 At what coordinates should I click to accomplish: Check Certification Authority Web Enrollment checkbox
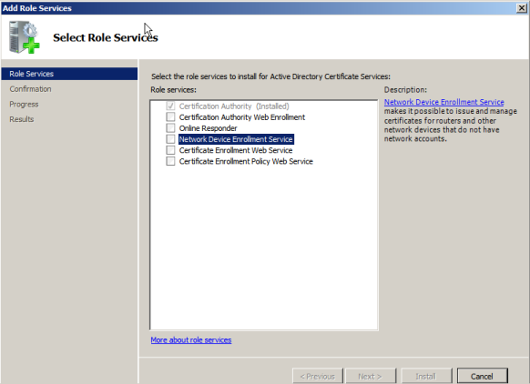click(x=170, y=116)
